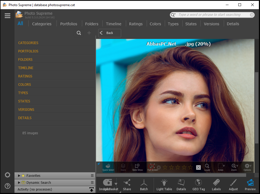Open the Image Basket dropdown arrow
This screenshot has height=194, width=260.
click(x=116, y=184)
